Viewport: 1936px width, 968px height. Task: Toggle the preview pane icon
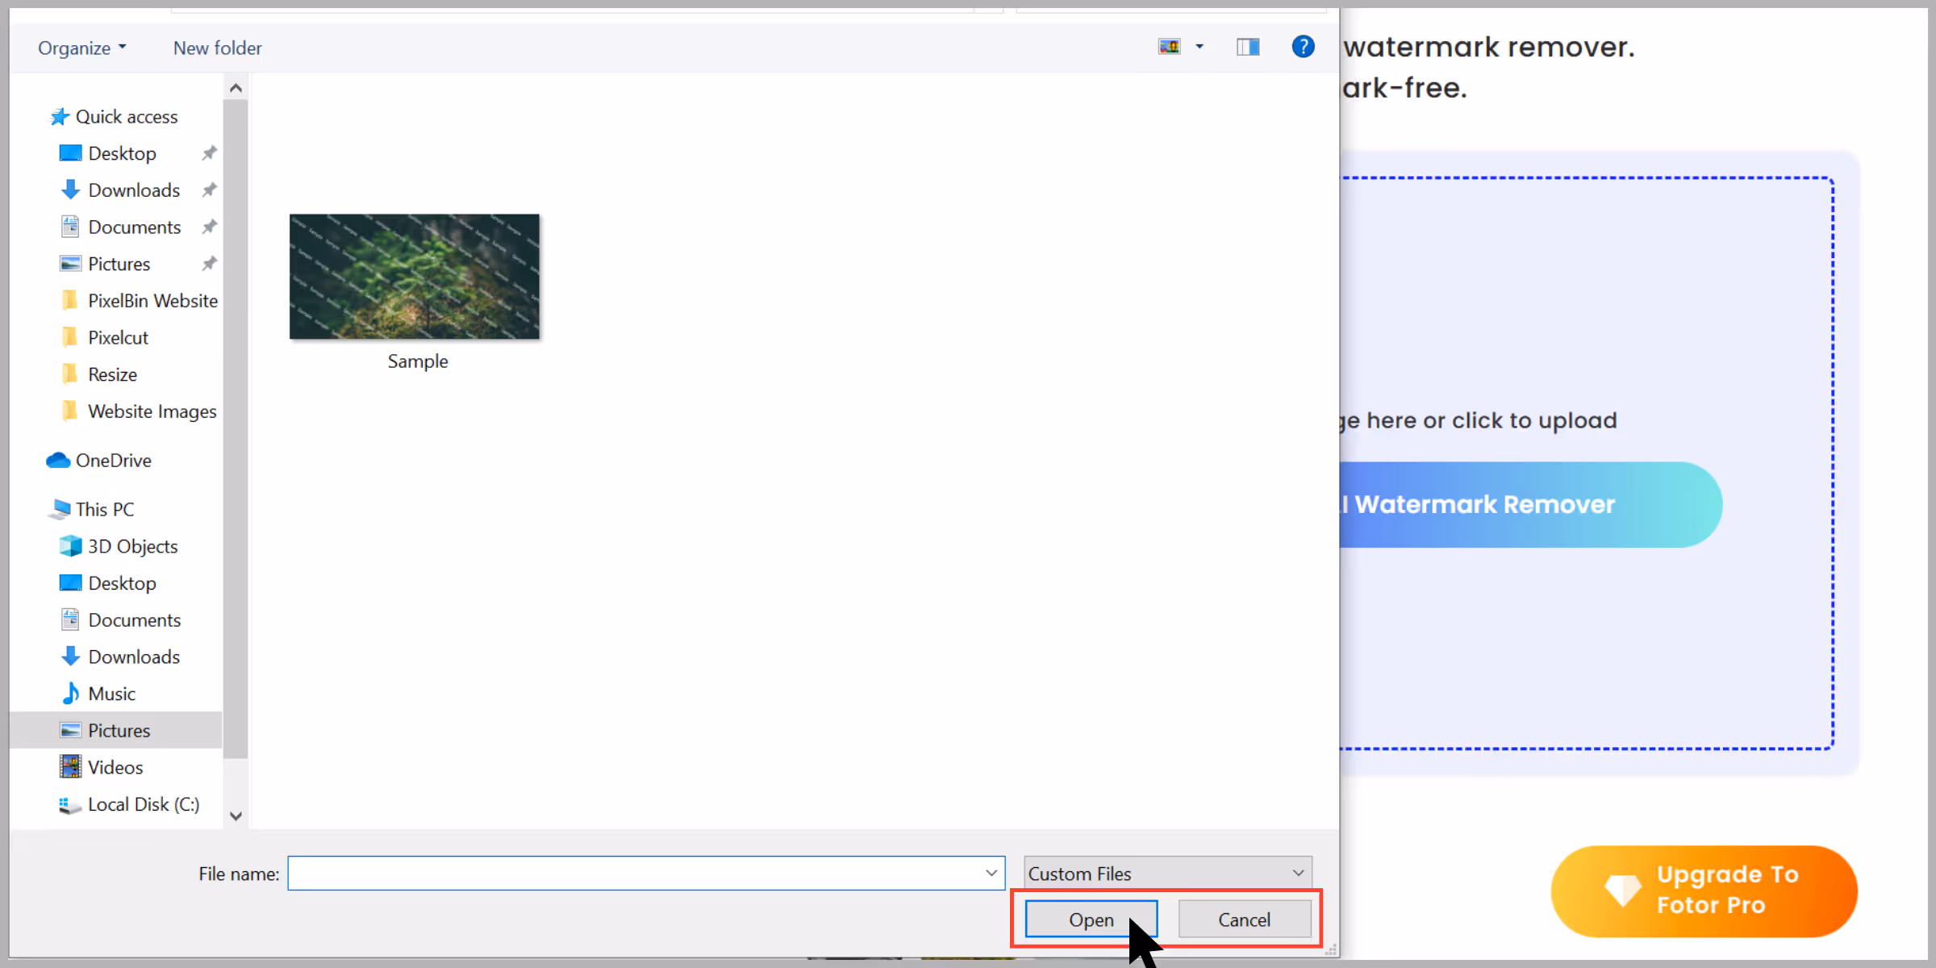(x=1248, y=47)
